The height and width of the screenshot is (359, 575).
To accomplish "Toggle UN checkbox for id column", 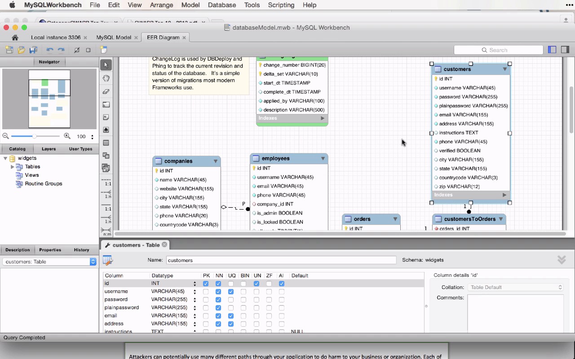I will pyautogui.click(x=257, y=284).
